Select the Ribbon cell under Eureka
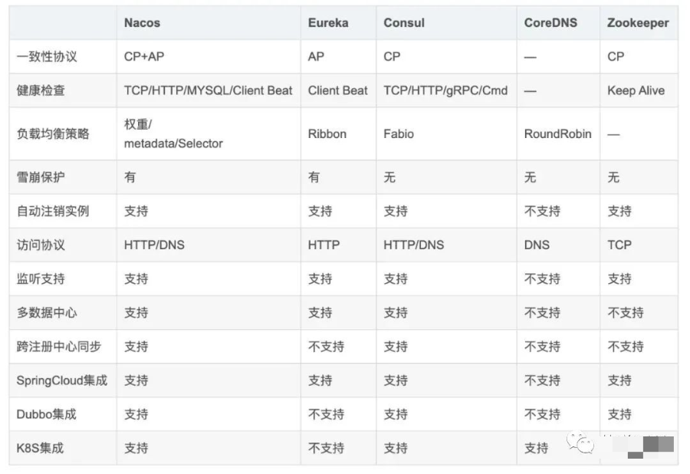Screen dimensions: 690x474 click(x=327, y=133)
